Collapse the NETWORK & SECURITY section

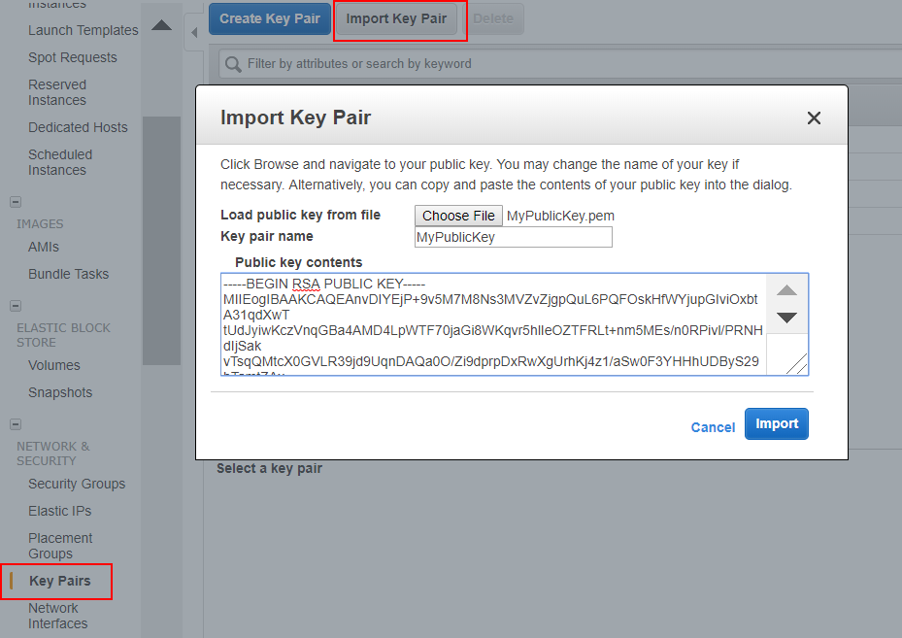tap(16, 424)
